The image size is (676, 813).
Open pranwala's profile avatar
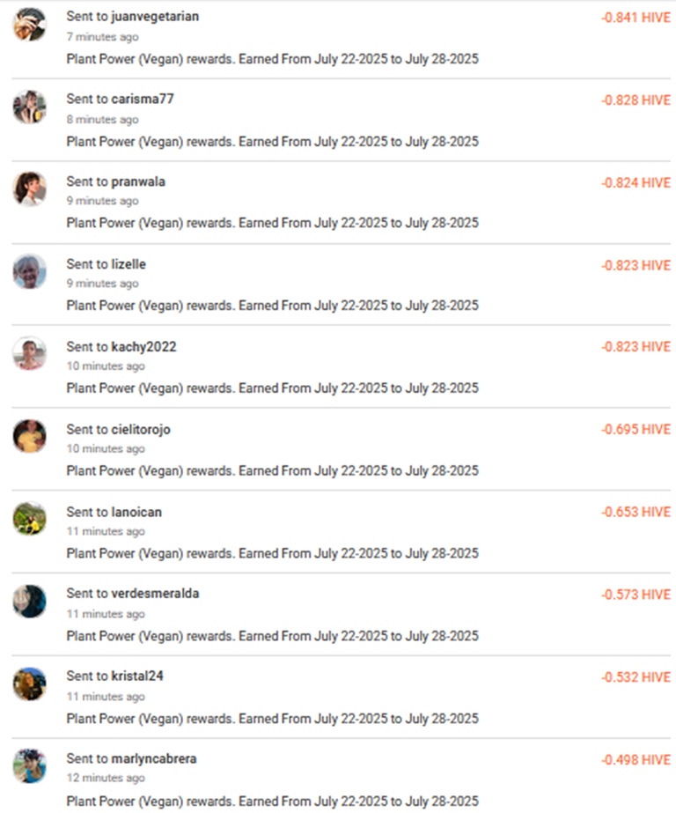pyautogui.click(x=30, y=189)
